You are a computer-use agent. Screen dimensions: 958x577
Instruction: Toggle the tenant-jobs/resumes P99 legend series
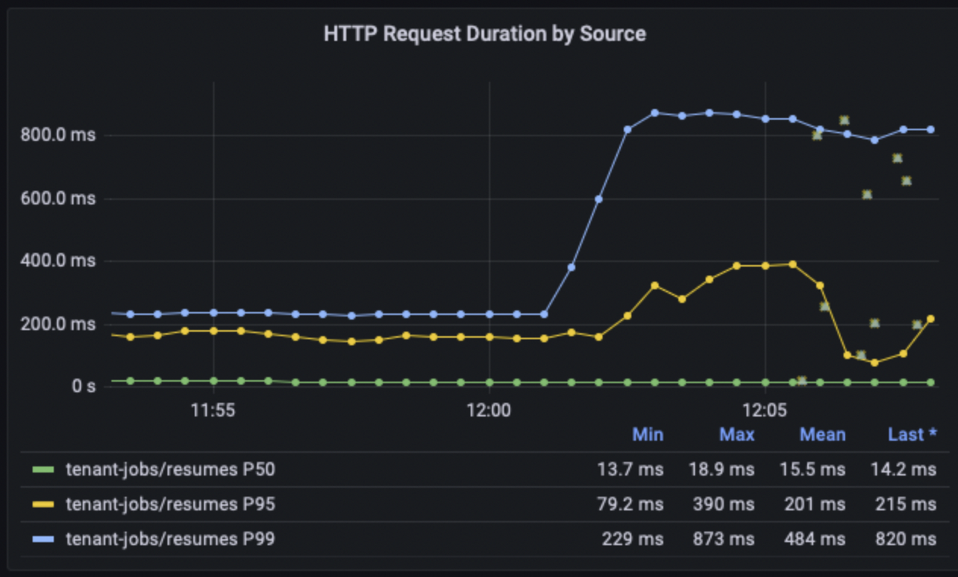click(170, 540)
